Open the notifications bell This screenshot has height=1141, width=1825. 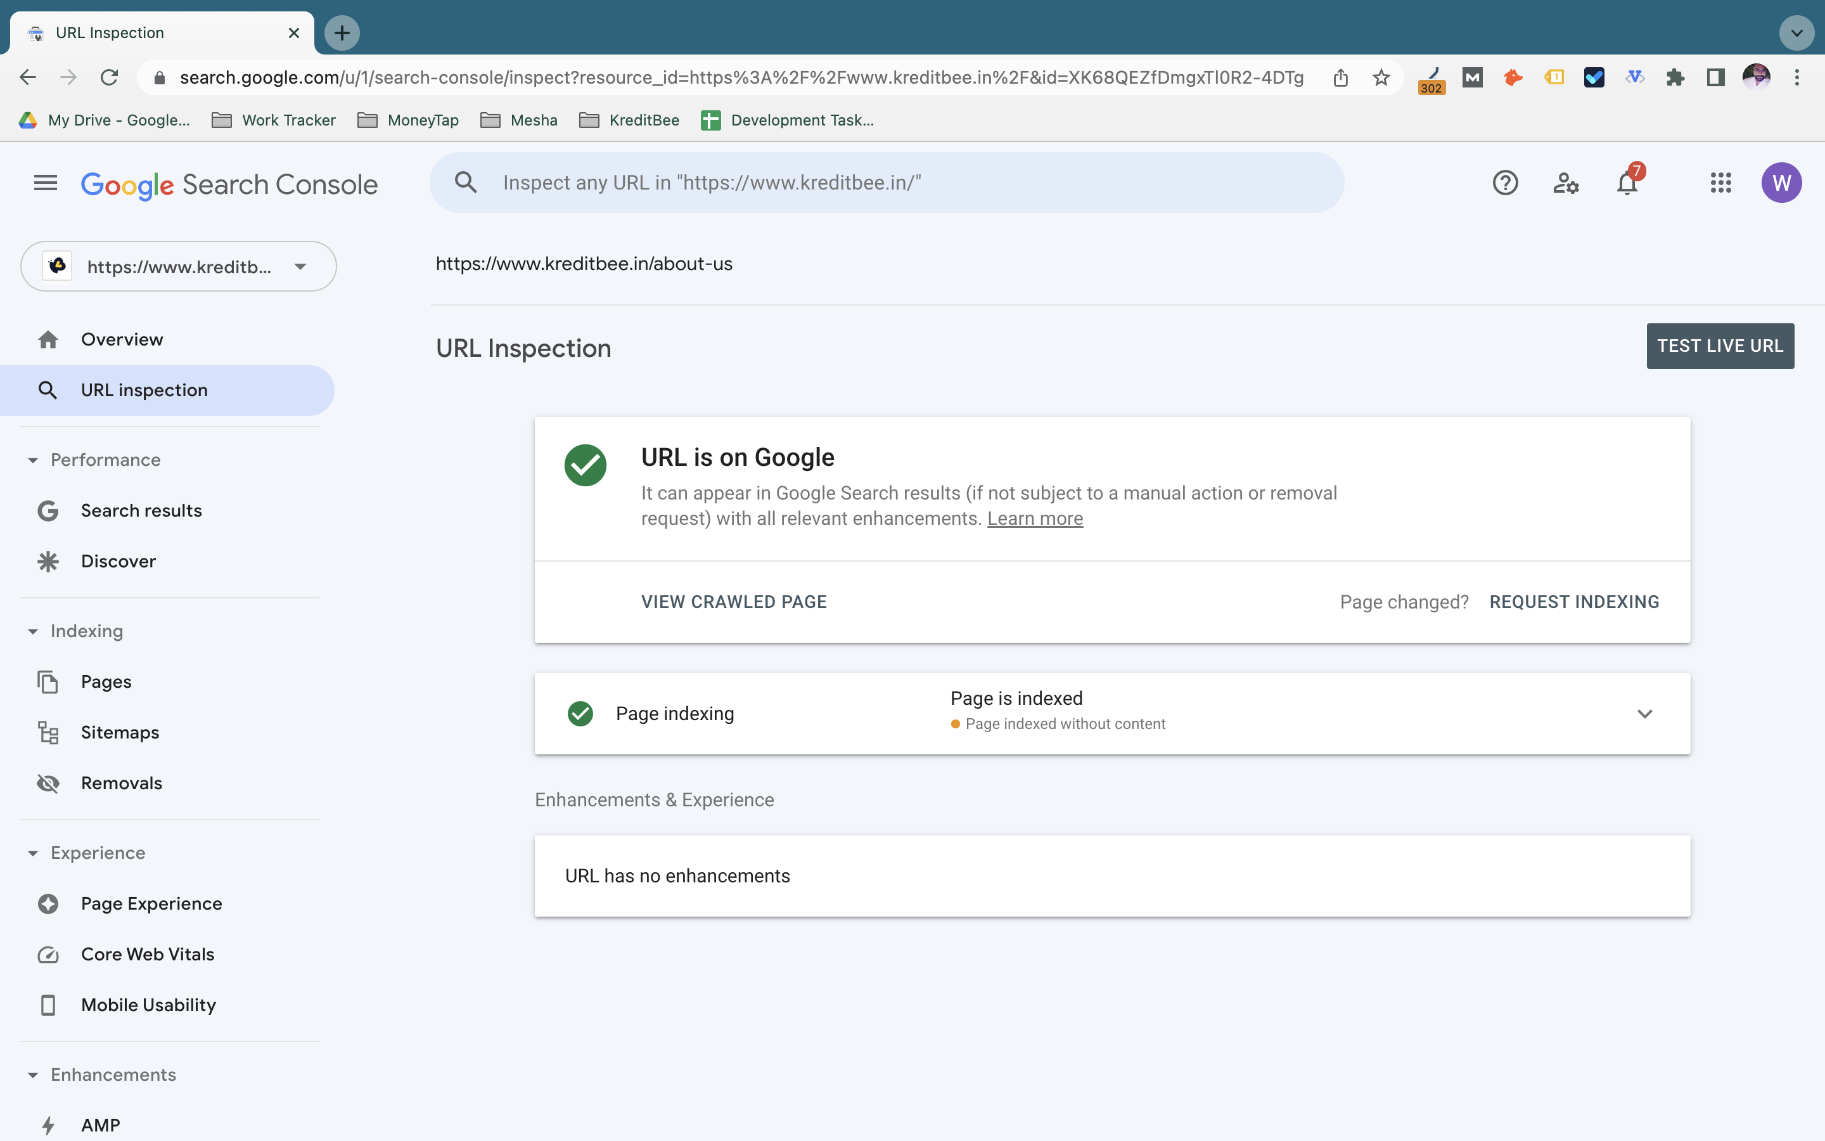pyautogui.click(x=1627, y=183)
